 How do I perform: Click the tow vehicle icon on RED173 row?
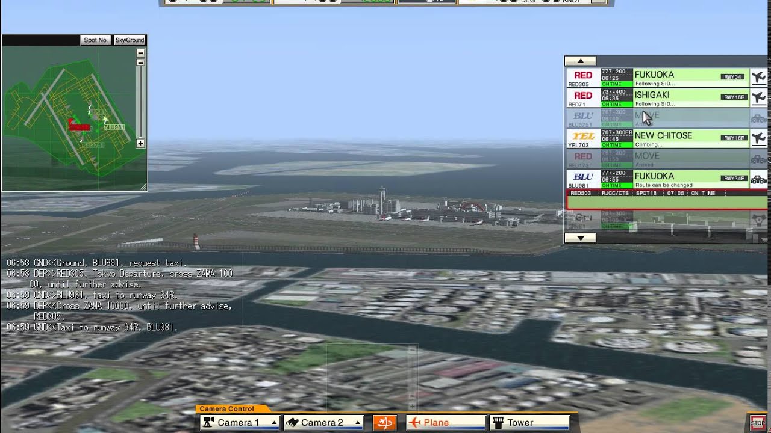coord(758,159)
